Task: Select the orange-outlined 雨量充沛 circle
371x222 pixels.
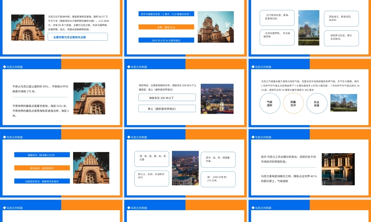Action: coord(293,103)
